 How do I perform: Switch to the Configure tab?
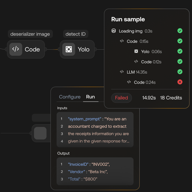point(70,97)
